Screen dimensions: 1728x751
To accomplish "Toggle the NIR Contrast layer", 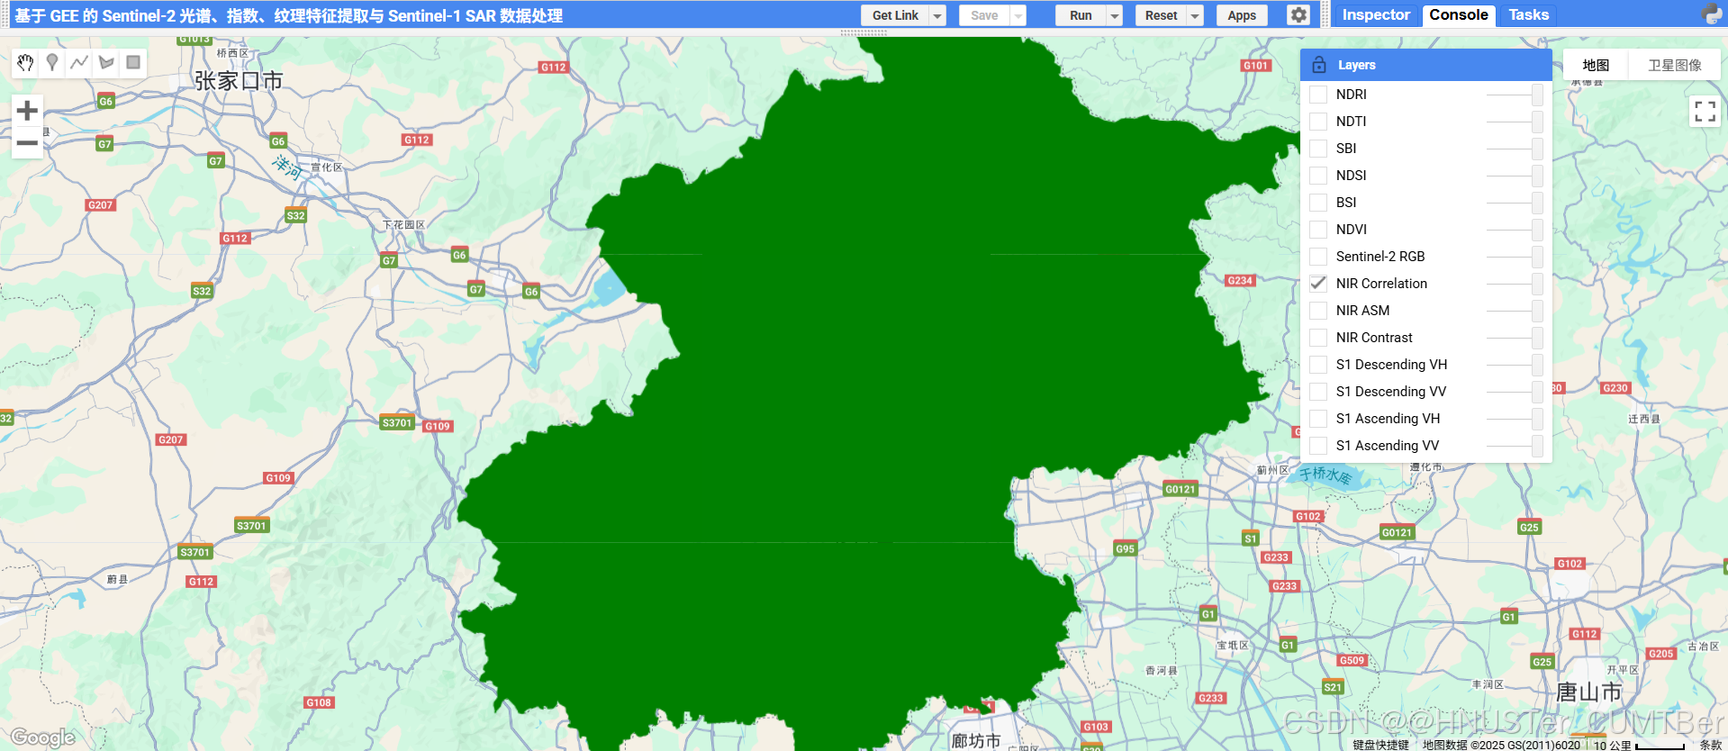I will (x=1318, y=338).
